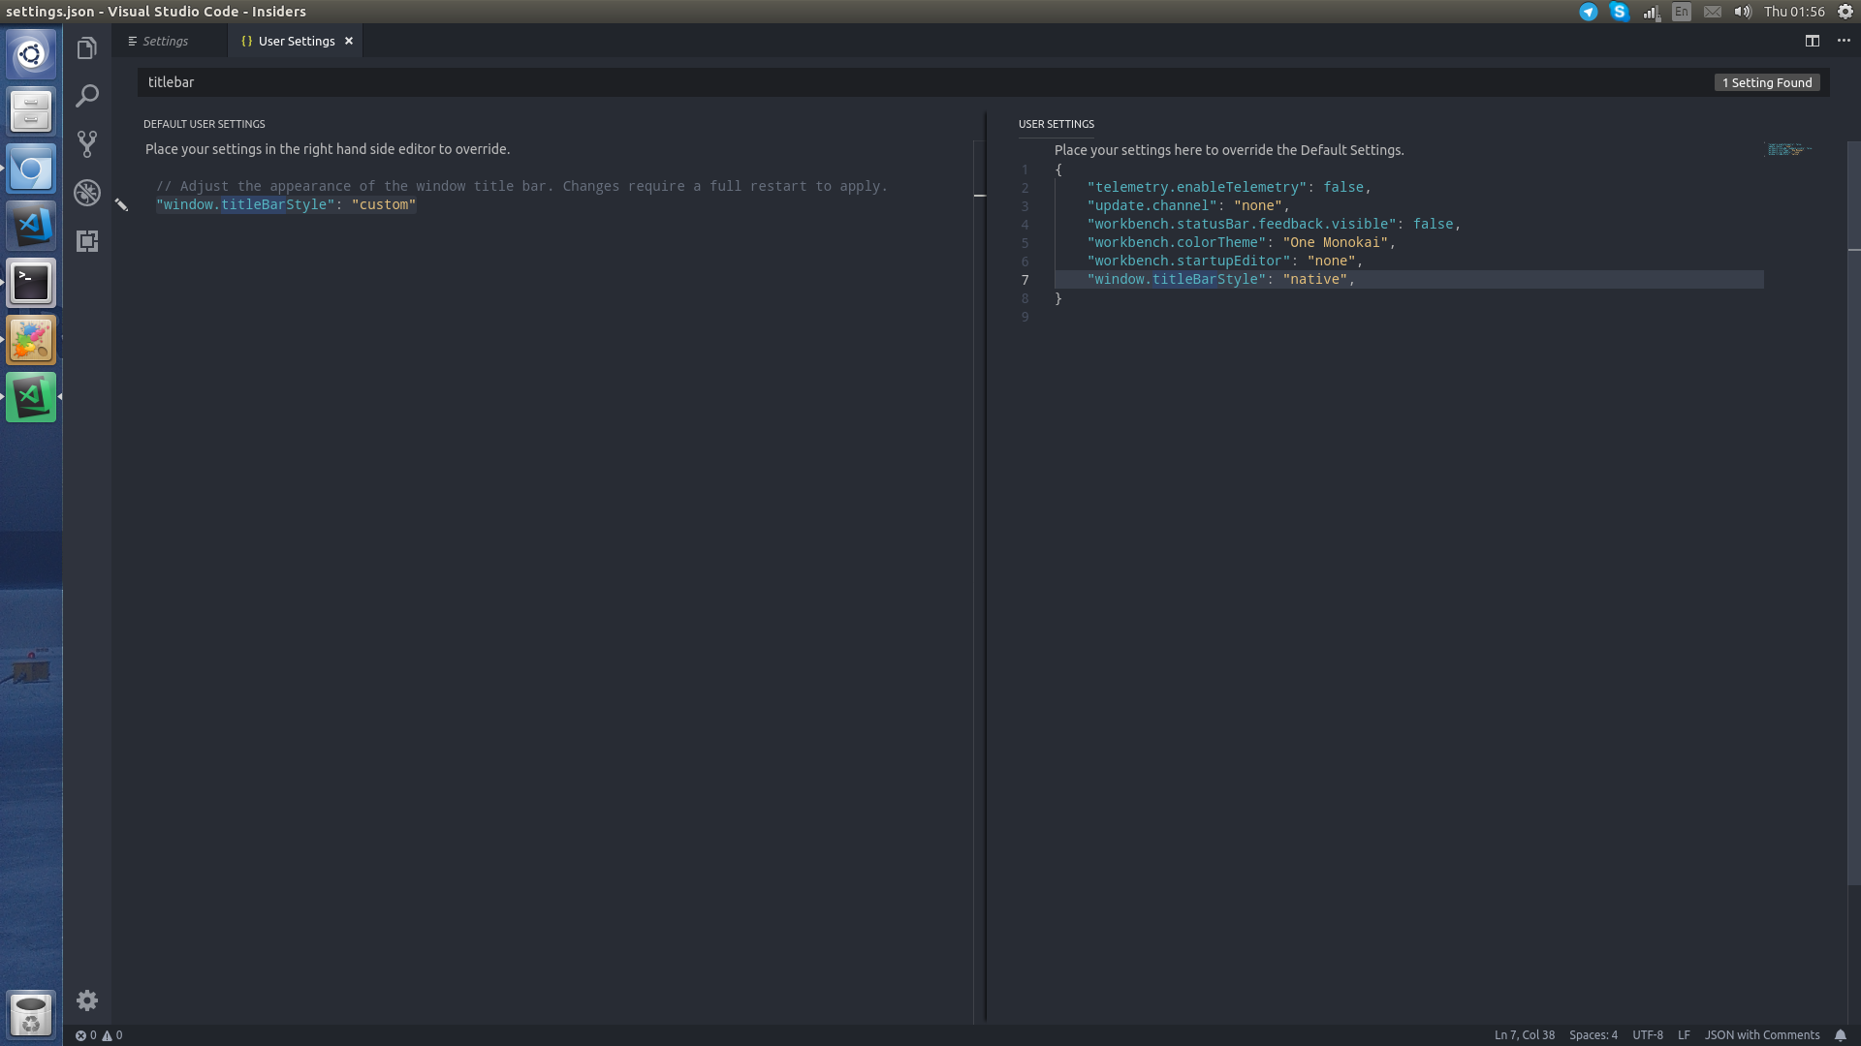
Task: Open the editor more actions menu
Action: (x=1845, y=41)
